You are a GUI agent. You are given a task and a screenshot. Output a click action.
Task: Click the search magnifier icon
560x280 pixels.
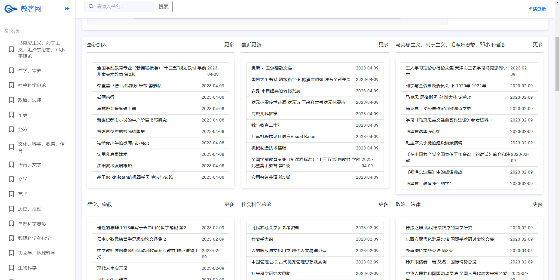[91, 6]
